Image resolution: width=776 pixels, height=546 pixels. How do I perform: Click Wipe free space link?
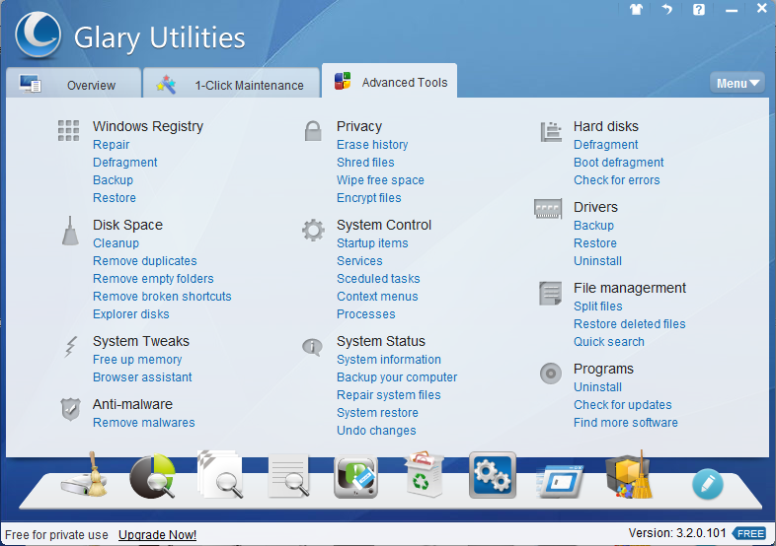pyautogui.click(x=380, y=180)
